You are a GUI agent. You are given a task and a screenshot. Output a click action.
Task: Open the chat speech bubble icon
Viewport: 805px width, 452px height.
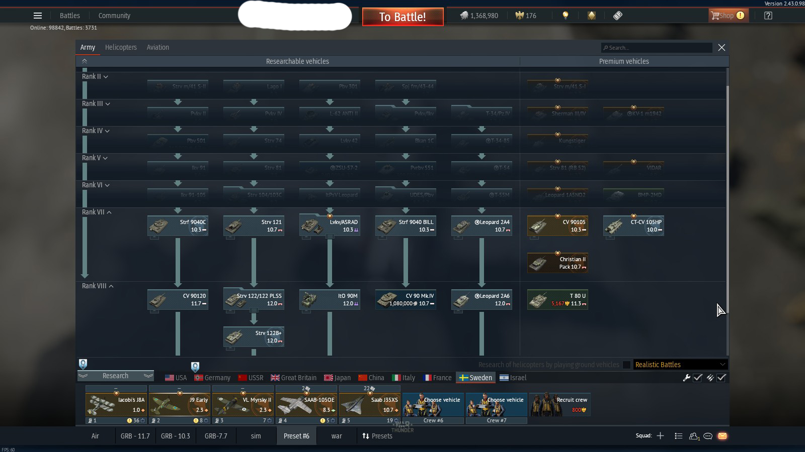pyautogui.click(x=708, y=436)
